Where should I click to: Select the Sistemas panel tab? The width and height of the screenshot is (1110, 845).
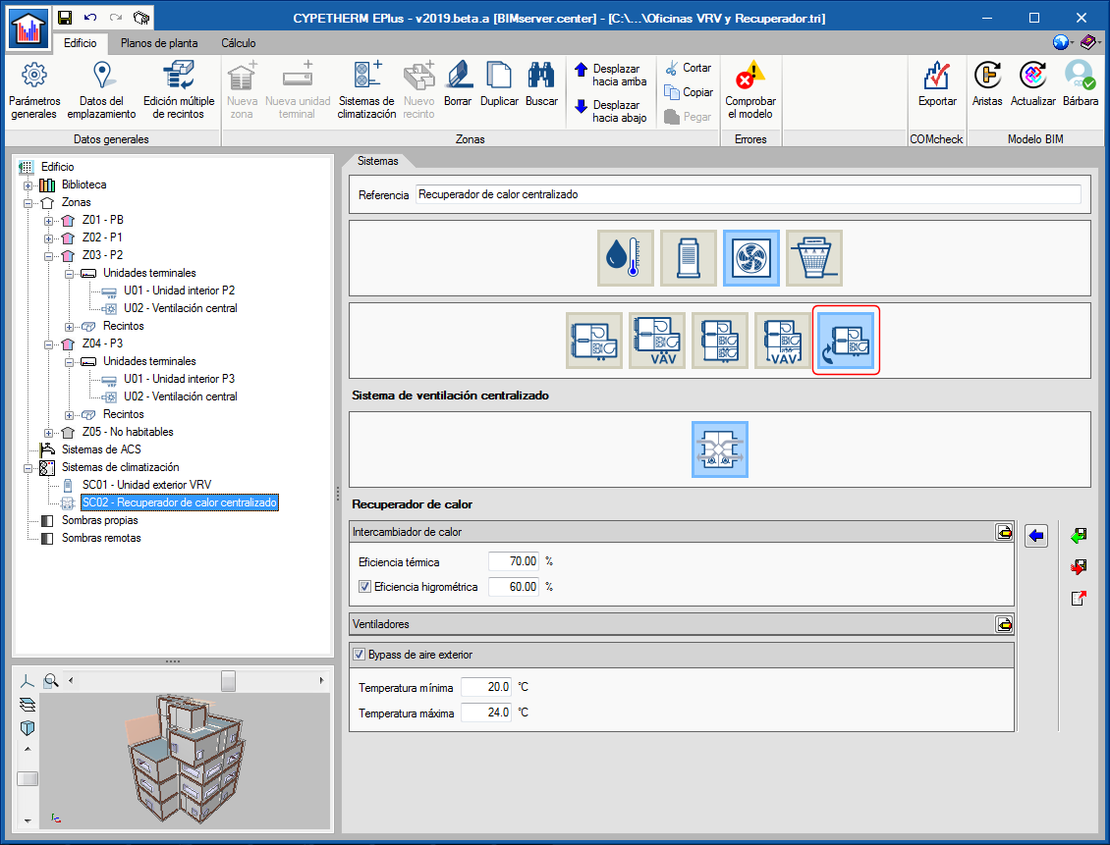point(378,161)
